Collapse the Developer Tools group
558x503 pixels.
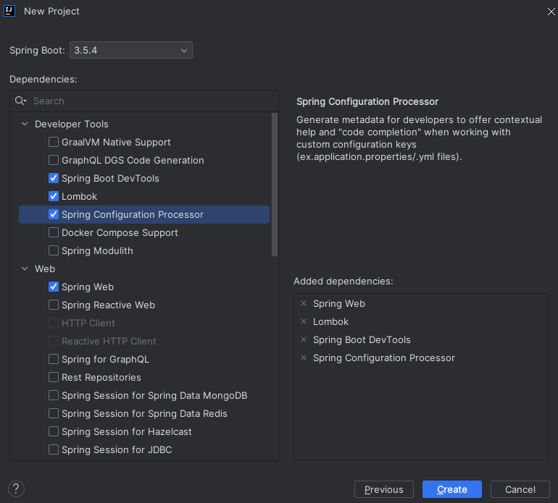(x=25, y=124)
